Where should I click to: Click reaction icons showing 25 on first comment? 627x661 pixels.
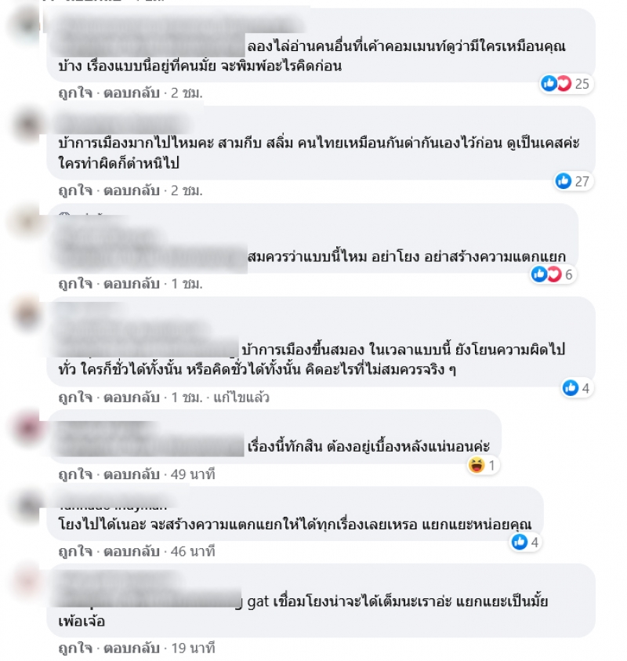(567, 83)
